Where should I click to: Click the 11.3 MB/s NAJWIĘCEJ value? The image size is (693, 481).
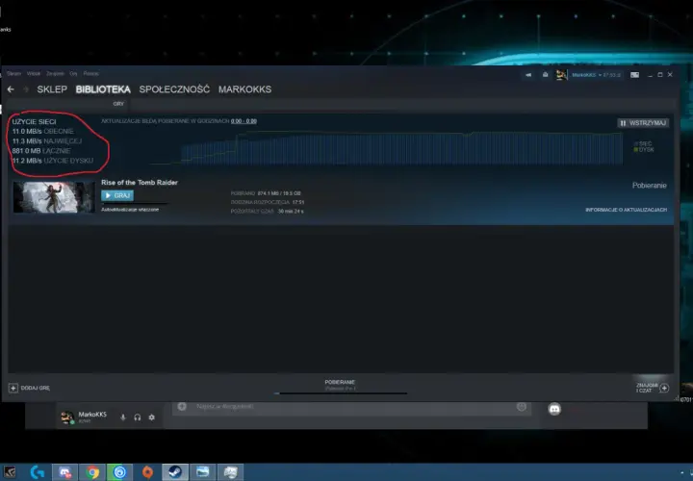pyautogui.click(x=47, y=140)
